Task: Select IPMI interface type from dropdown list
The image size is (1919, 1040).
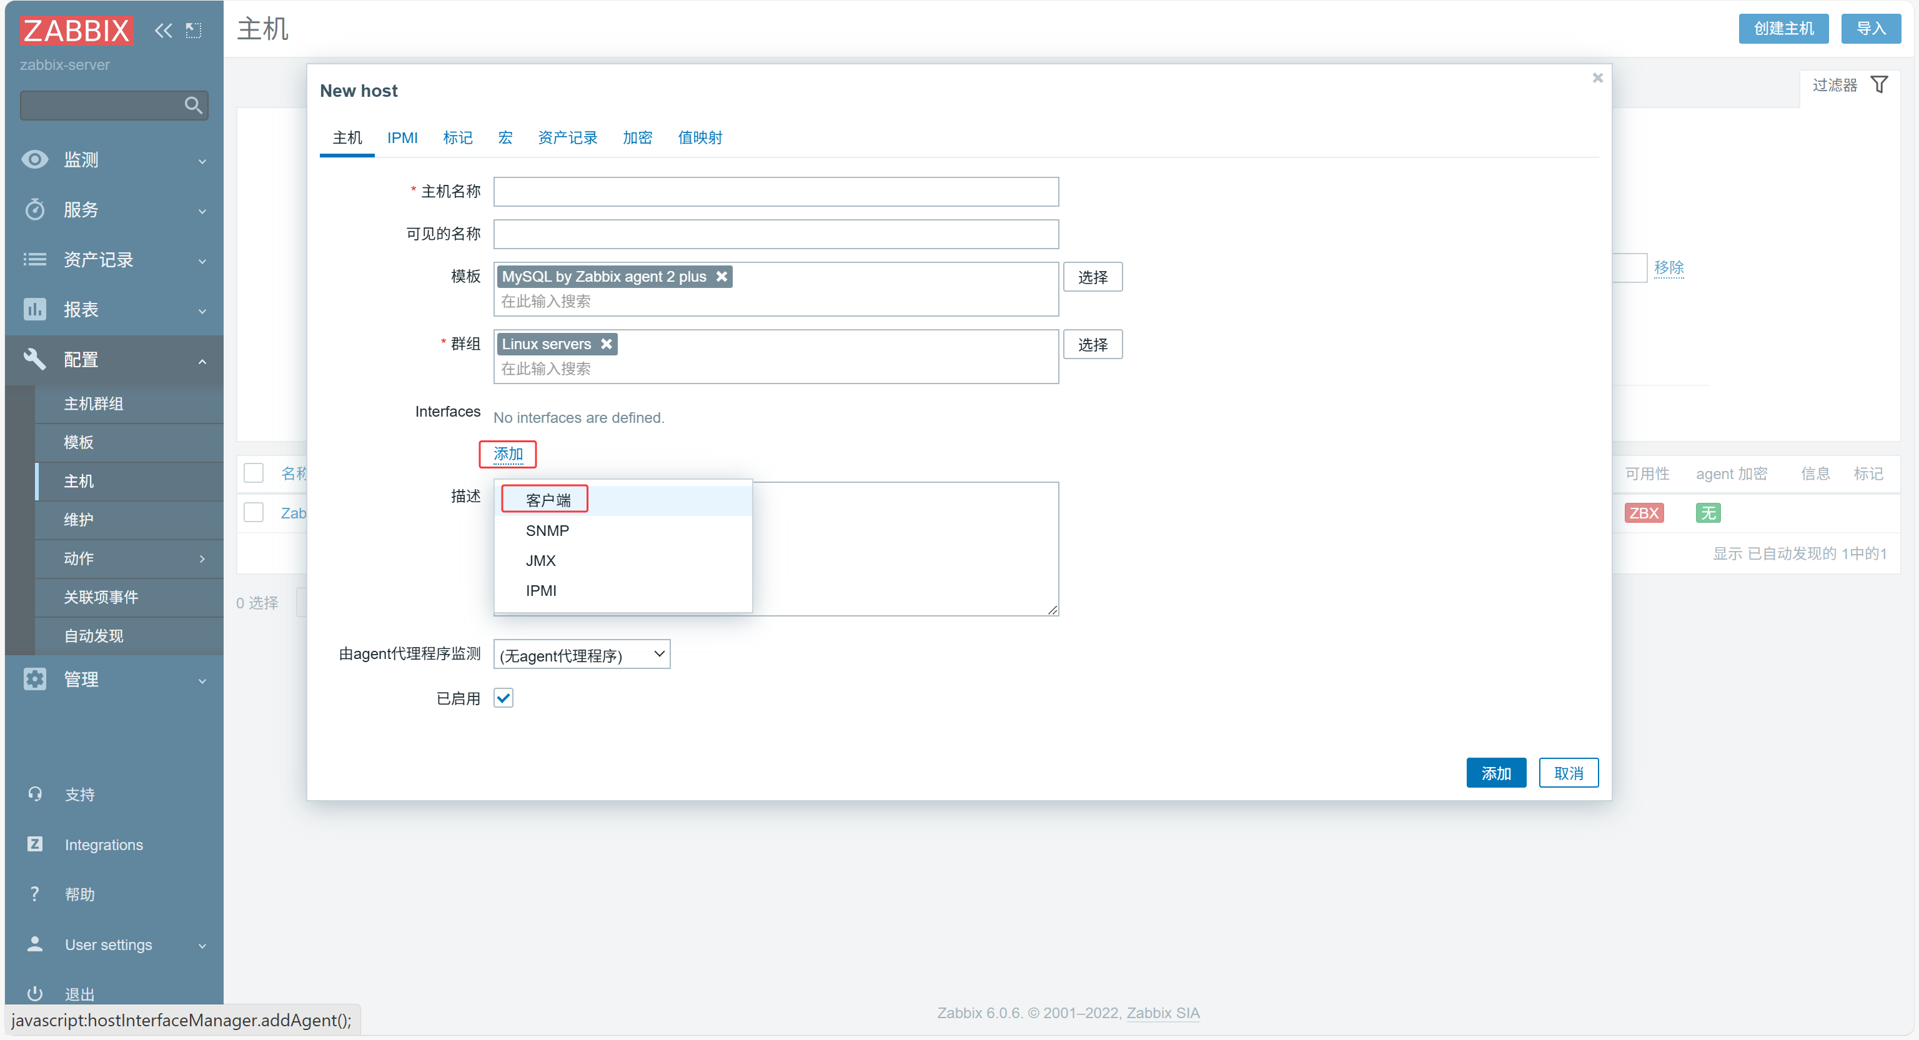Action: tap(623, 590)
